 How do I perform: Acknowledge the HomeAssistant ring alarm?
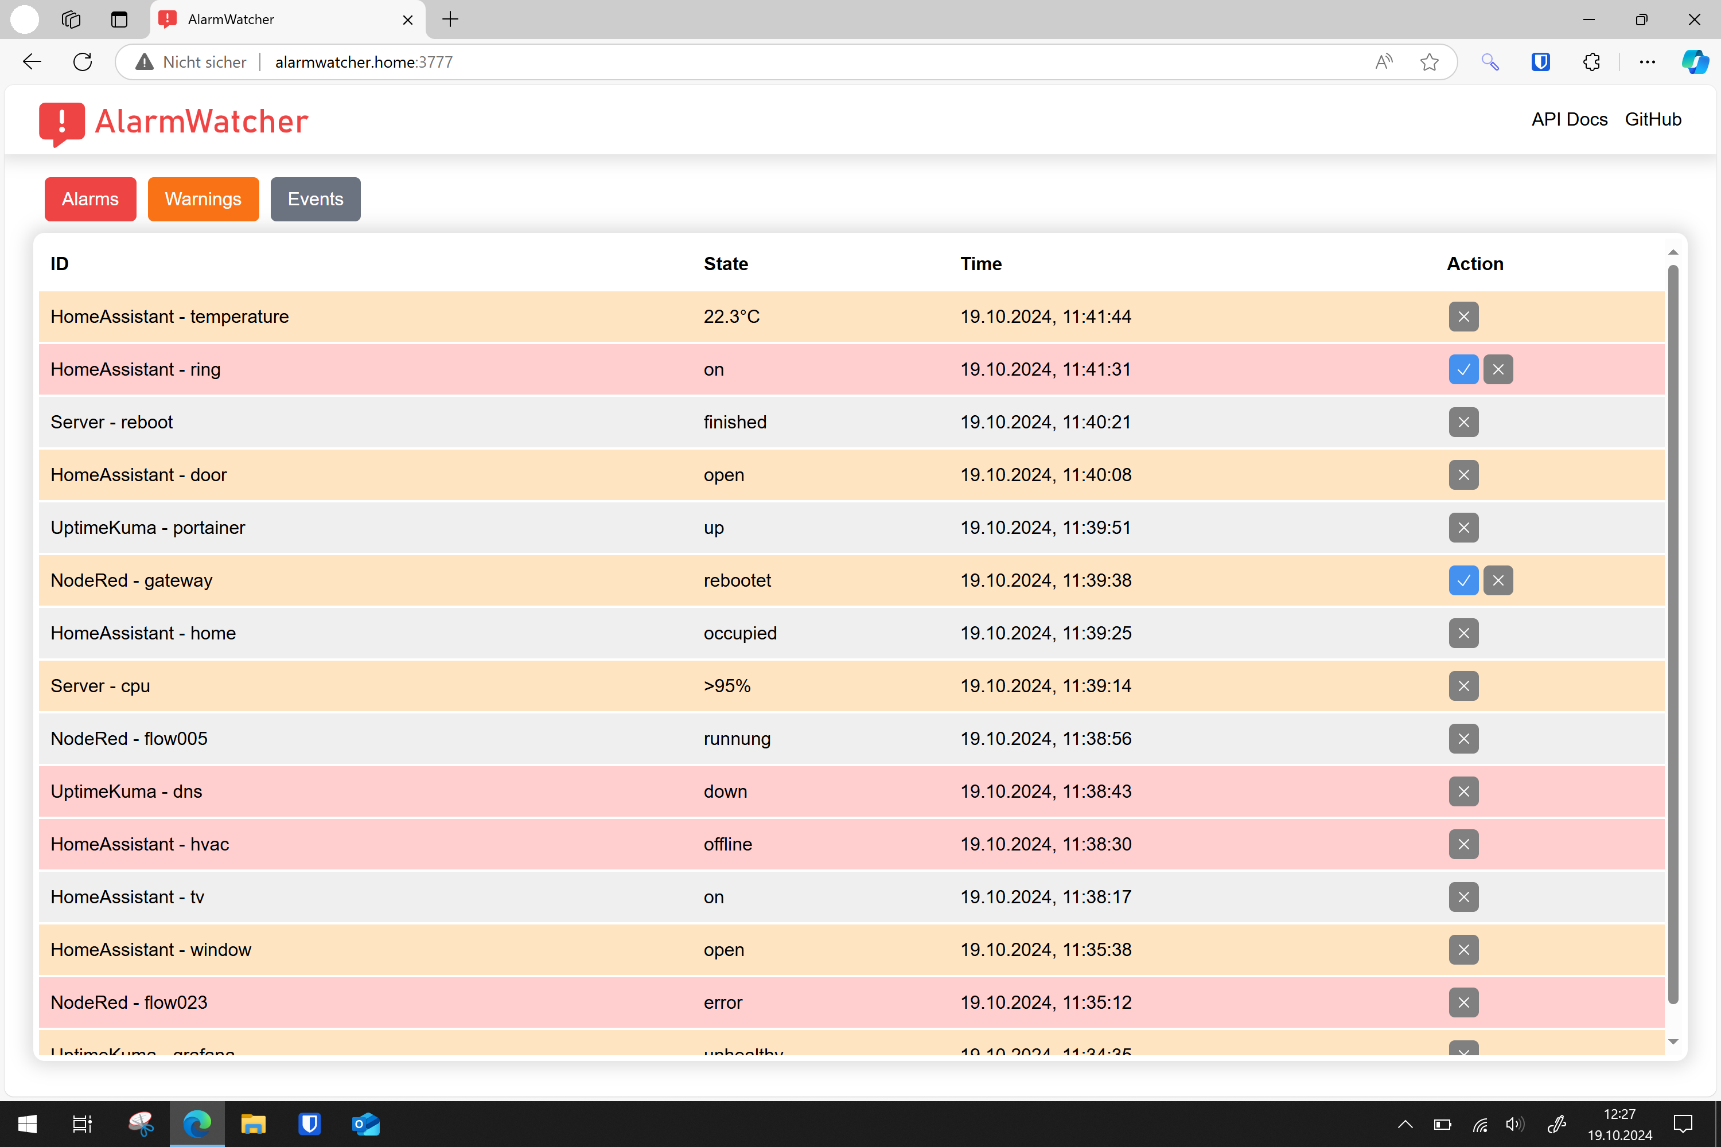point(1463,369)
